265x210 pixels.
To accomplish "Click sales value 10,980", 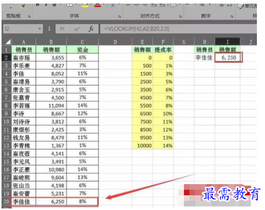I will click(x=51, y=169).
